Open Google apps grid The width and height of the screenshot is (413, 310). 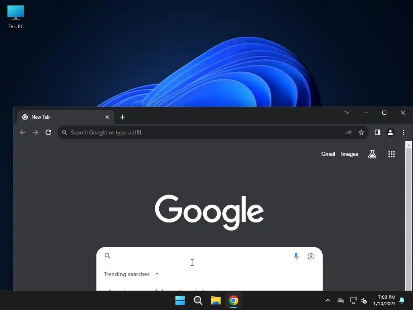(x=391, y=154)
